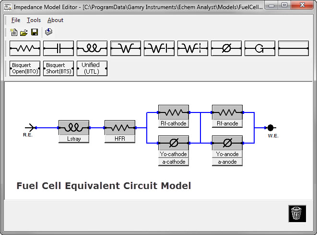The height and width of the screenshot is (235, 317).
Task: Save the model with the floppy icon
Action: click(x=35, y=32)
